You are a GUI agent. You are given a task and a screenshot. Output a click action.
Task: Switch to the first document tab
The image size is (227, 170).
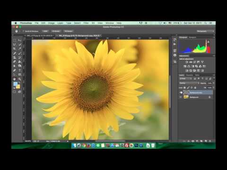coord(40,36)
